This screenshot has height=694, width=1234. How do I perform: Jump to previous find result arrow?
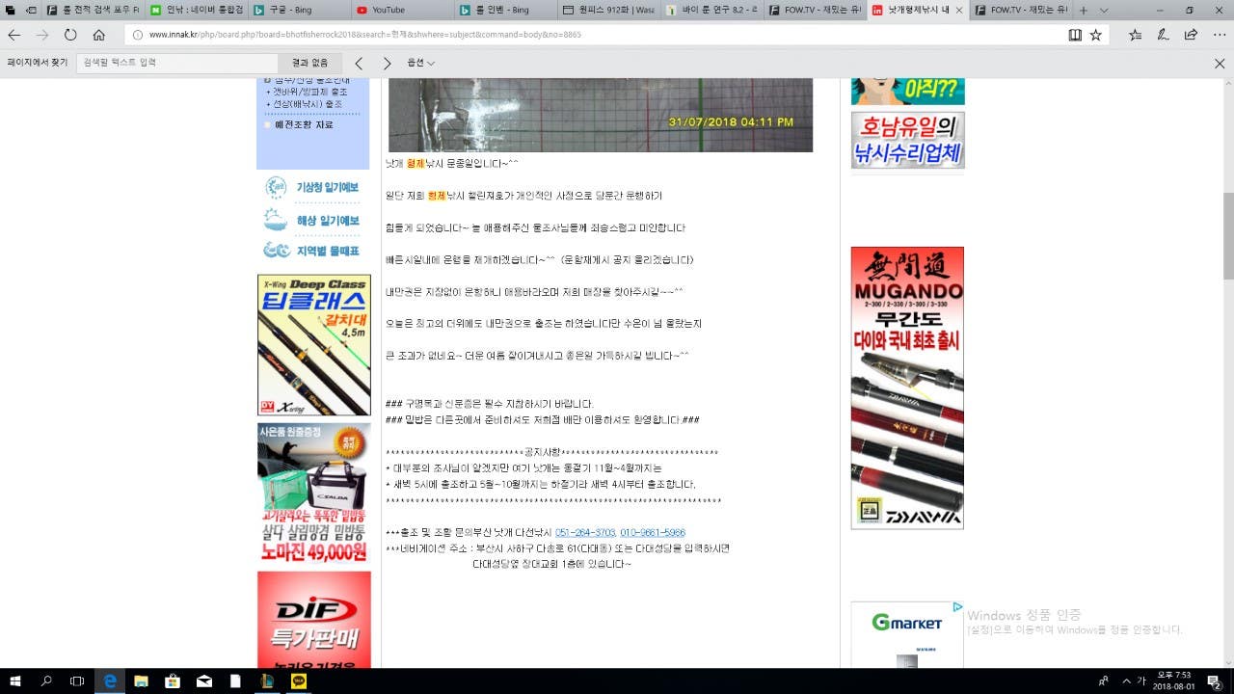pos(359,63)
